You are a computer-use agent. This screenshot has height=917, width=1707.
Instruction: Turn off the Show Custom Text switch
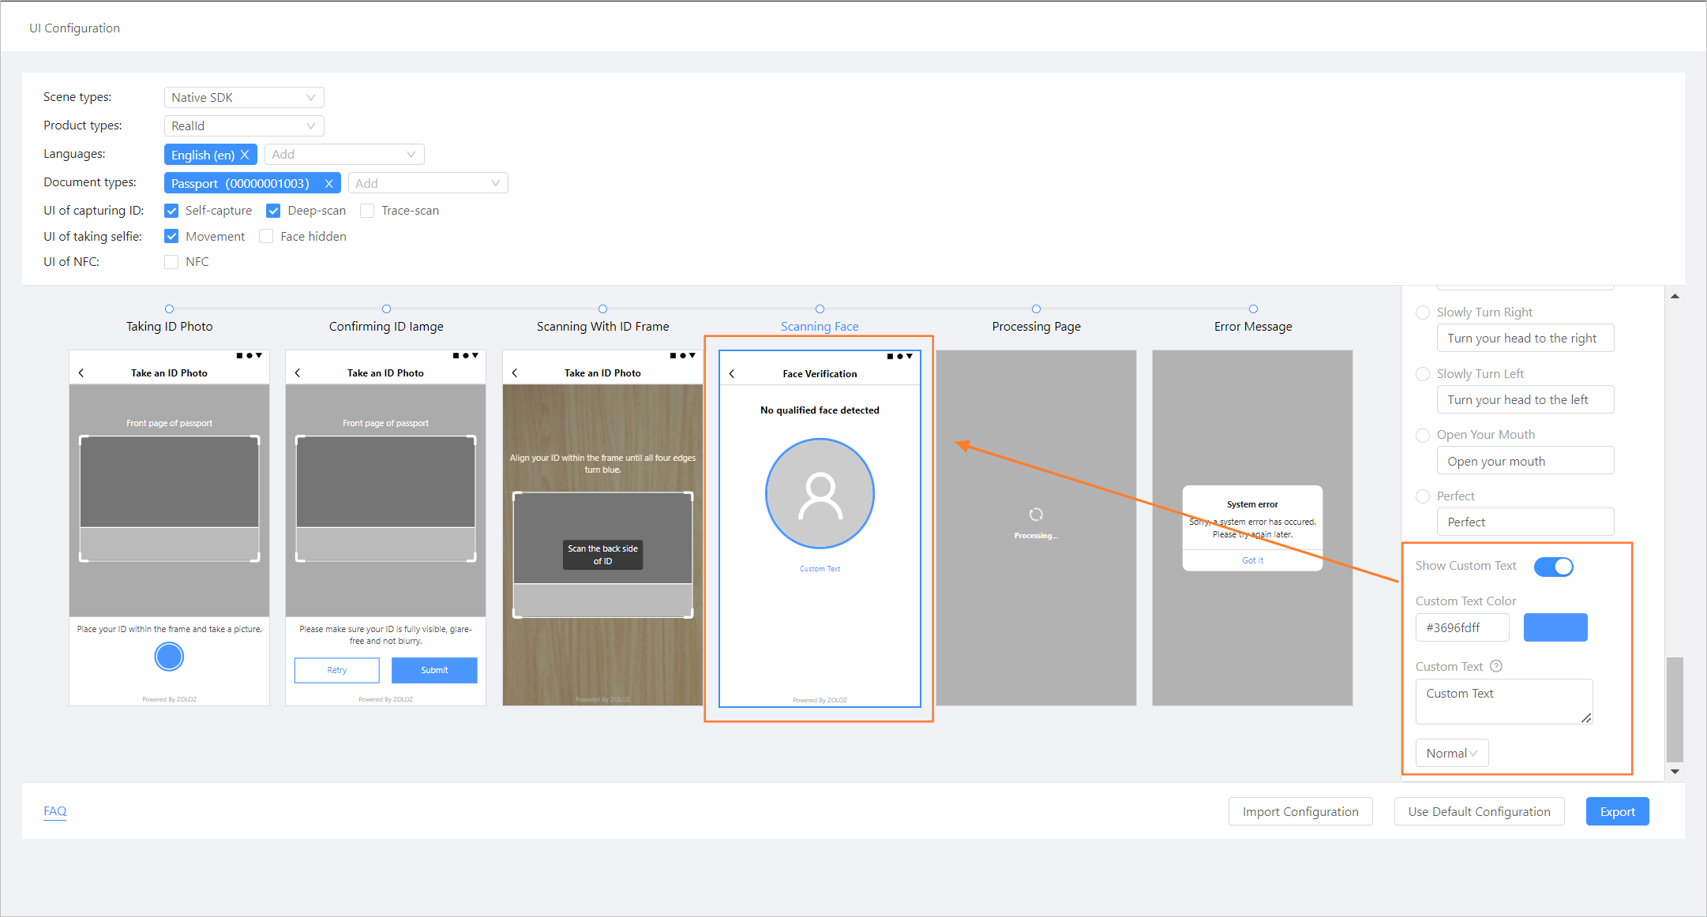1553,567
